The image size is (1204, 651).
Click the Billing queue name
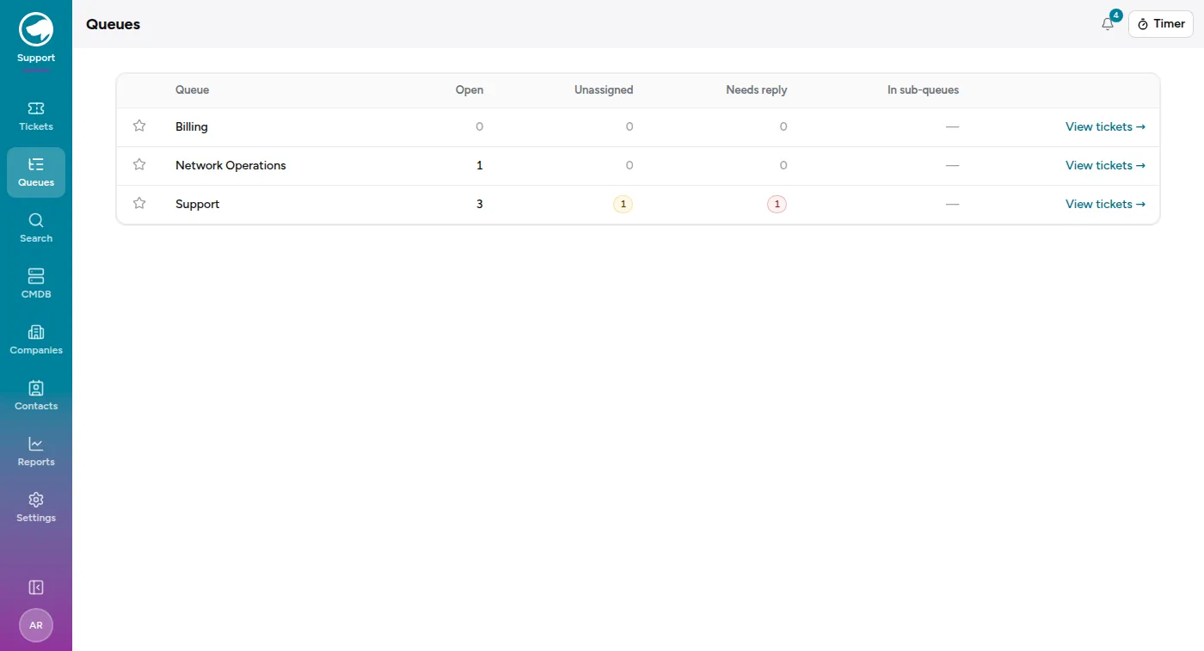pos(192,126)
